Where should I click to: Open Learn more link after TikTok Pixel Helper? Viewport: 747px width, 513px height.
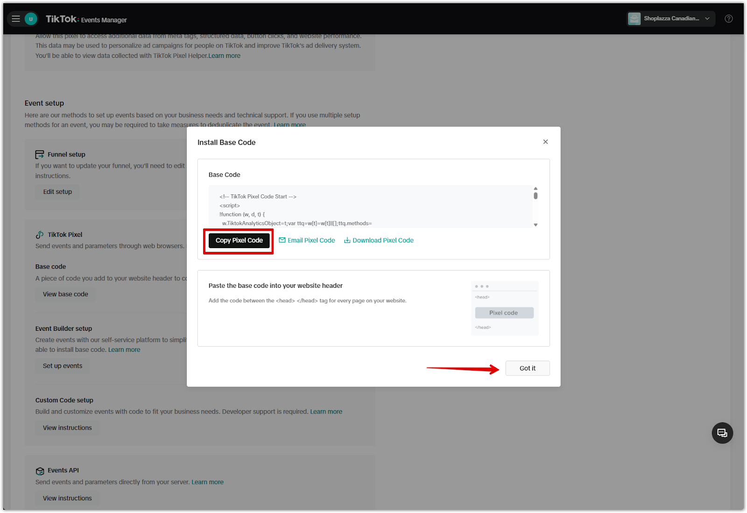tap(225, 56)
